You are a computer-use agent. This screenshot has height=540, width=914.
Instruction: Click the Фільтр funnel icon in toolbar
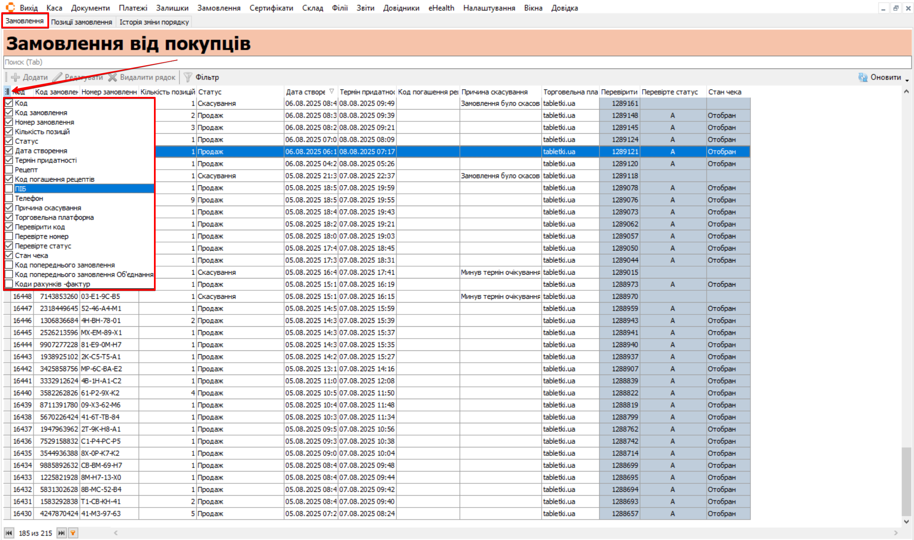(x=188, y=77)
